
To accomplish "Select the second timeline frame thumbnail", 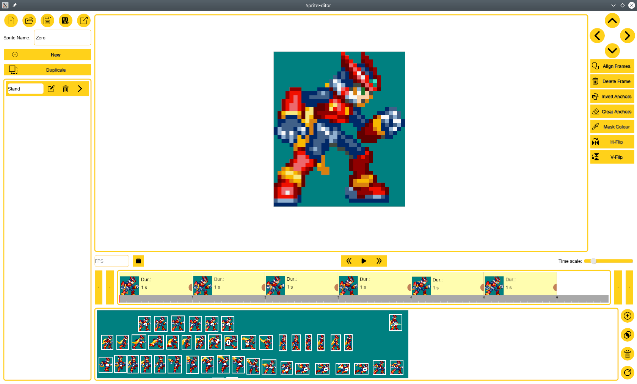I will 202,286.
